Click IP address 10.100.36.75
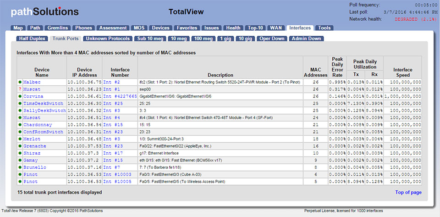The image size is (440, 217). [x=84, y=82]
